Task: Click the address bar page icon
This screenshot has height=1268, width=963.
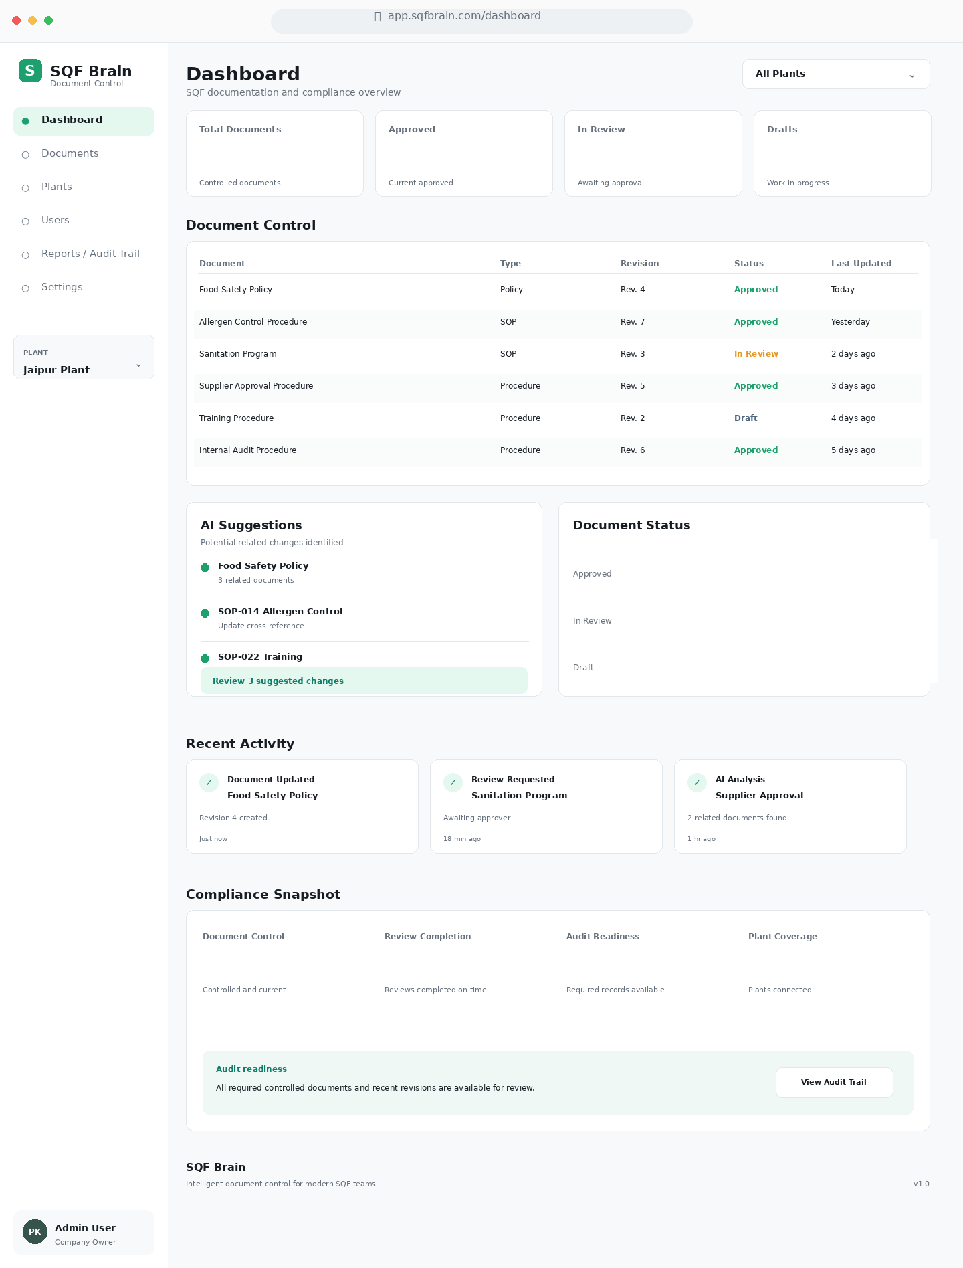Action: [x=378, y=16]
